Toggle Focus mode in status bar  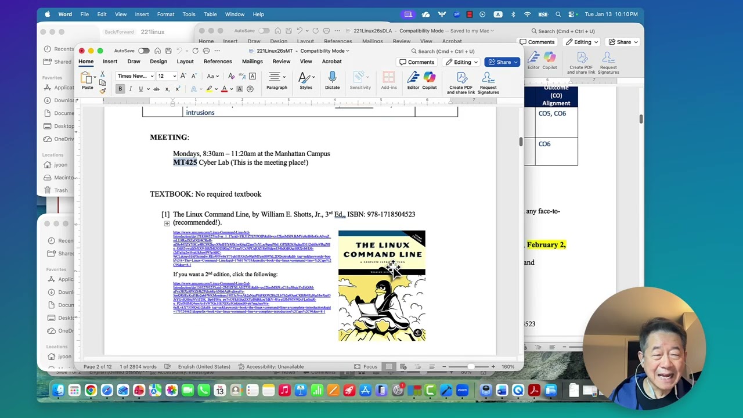pyautogui.click(x=365, y=366)
